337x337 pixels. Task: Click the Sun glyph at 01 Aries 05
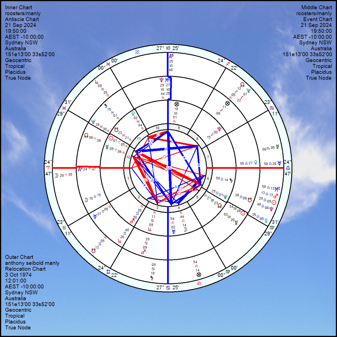[x=111, y=139]
